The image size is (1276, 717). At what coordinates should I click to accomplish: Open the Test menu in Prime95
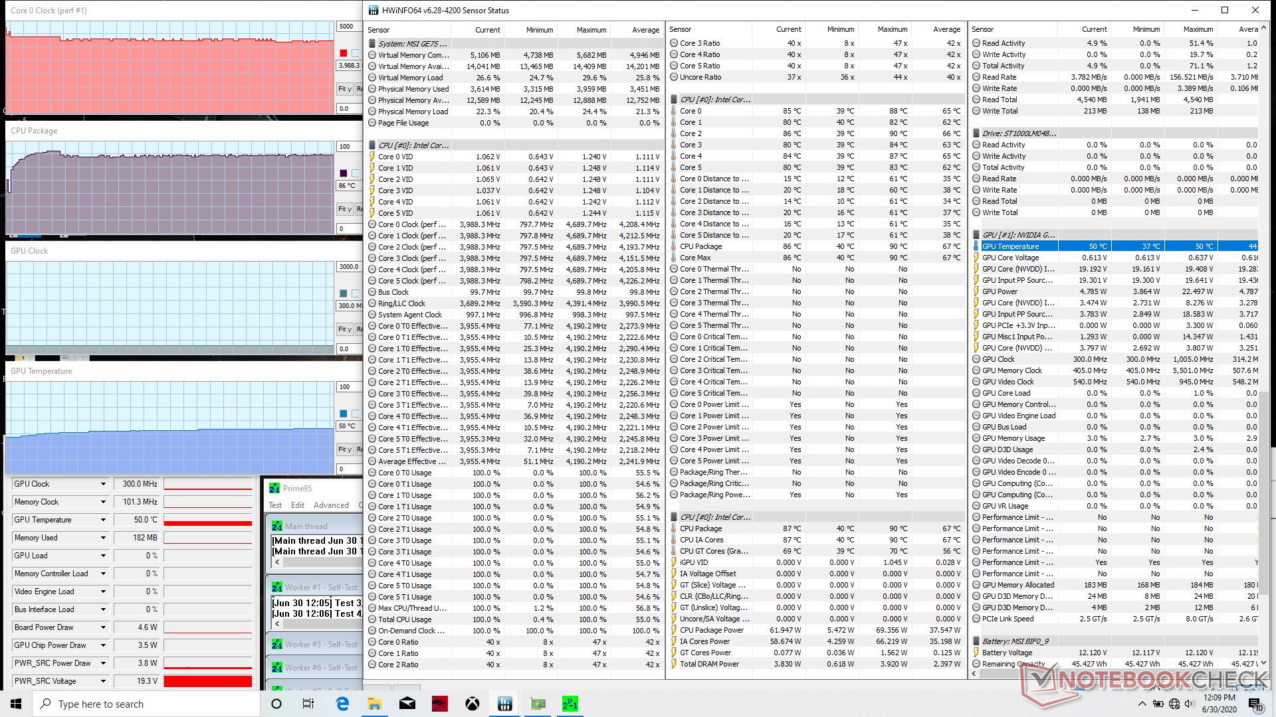pos(275,505)
